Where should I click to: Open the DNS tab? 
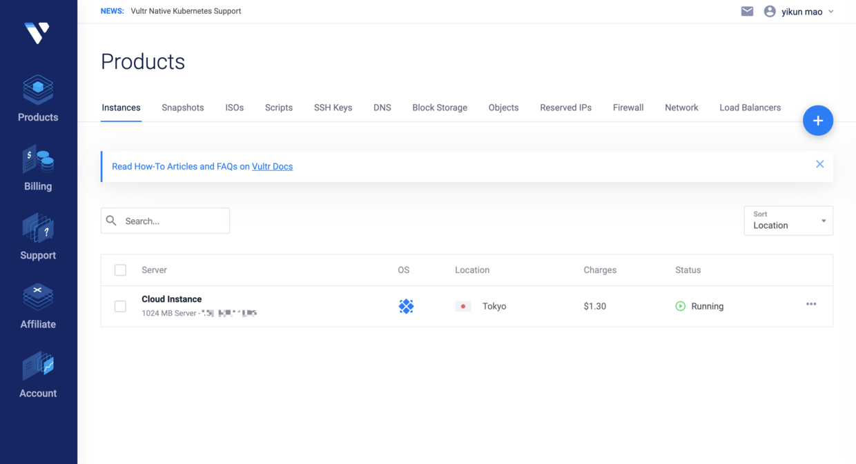point(382,108)
